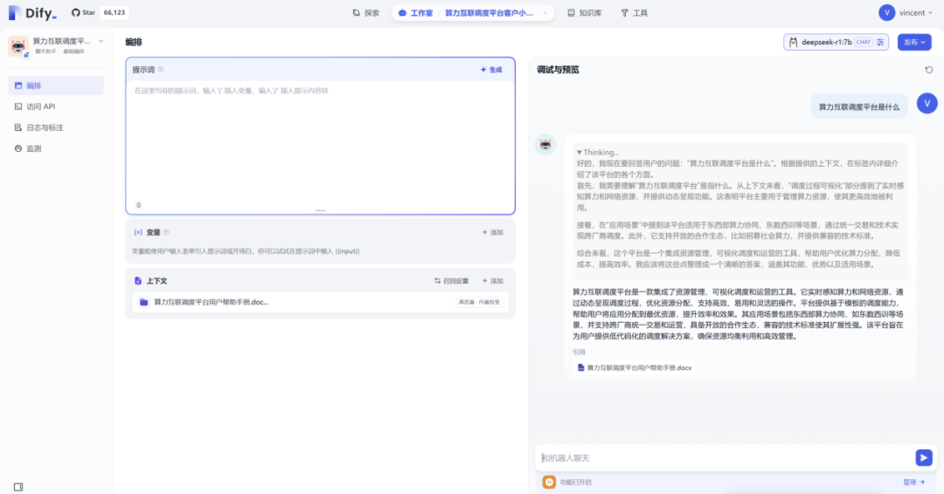
Task: Add a knowledge base with 添加 in 上下文
Action: 492,281
